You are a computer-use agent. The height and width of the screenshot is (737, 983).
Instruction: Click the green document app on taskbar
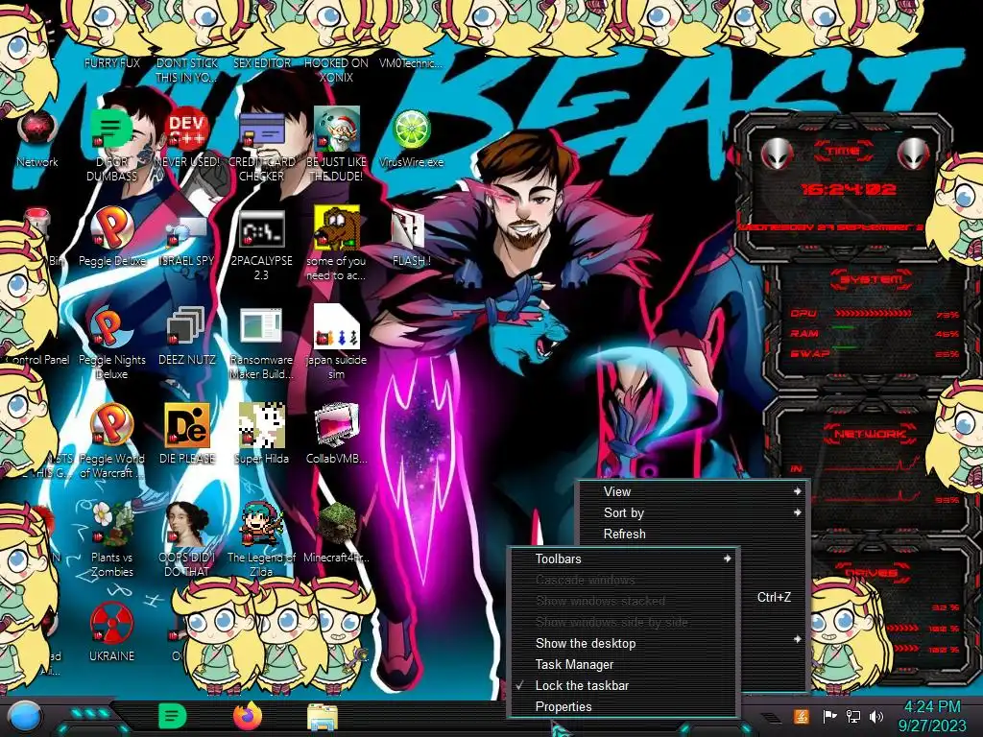[173, 716]
